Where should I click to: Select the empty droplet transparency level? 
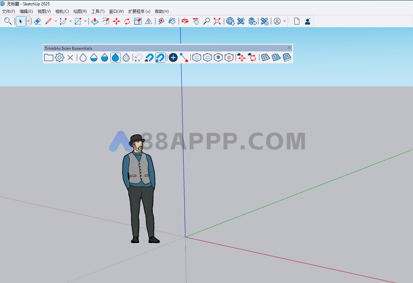83,57
